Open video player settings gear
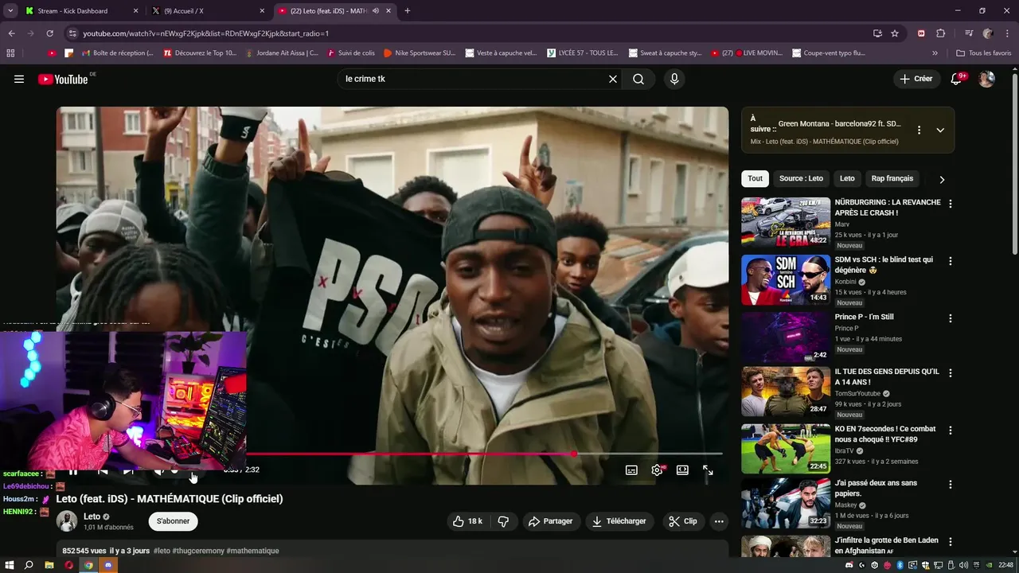The image size is (1019, 573). [657, 470]
